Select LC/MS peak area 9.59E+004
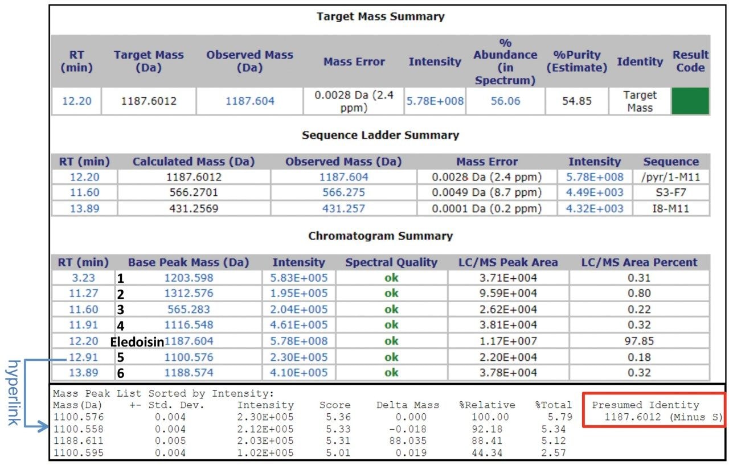The image size is (729, 465). tap(508, 294)
